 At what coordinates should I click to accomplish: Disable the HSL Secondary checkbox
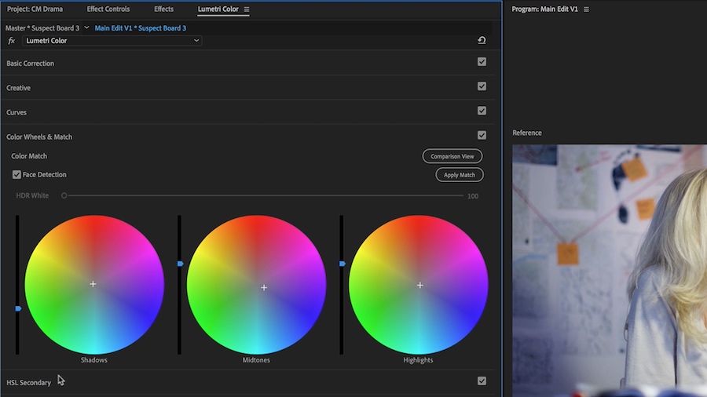pos(482,381)
